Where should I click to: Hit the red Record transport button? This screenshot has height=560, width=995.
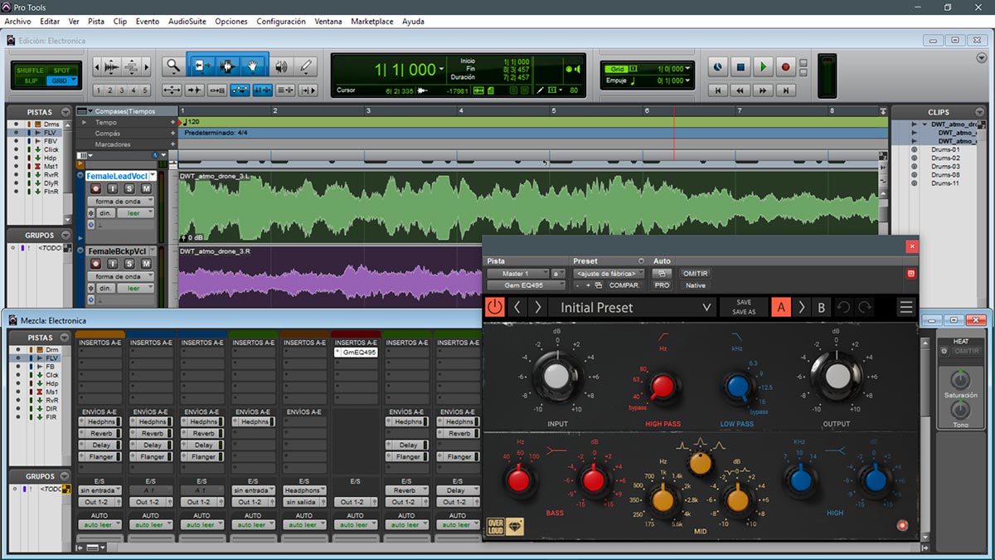[x=785, y=67]
